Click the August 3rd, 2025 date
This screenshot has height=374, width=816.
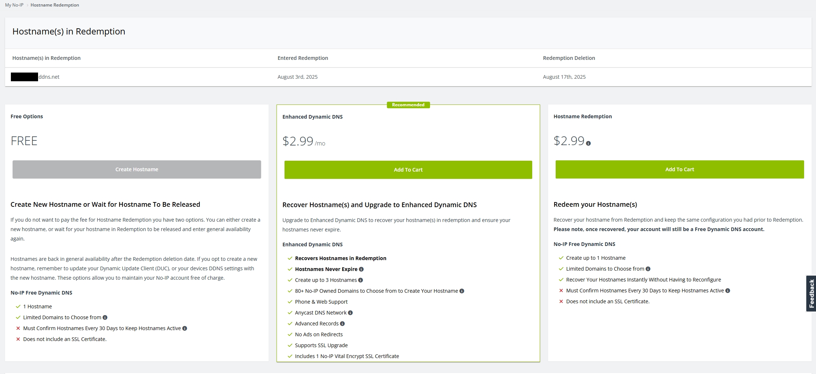point(298,77)
